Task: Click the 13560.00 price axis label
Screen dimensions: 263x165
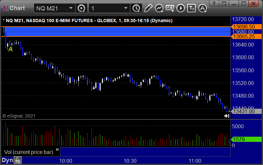Action: click(243, 70)
